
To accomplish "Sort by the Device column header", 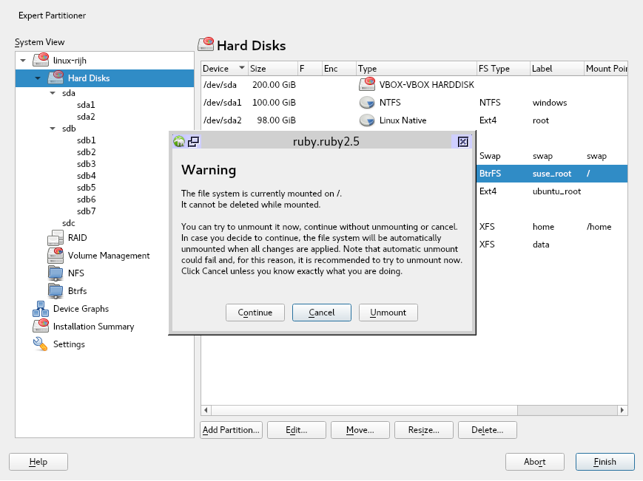I will pos(223,69).
